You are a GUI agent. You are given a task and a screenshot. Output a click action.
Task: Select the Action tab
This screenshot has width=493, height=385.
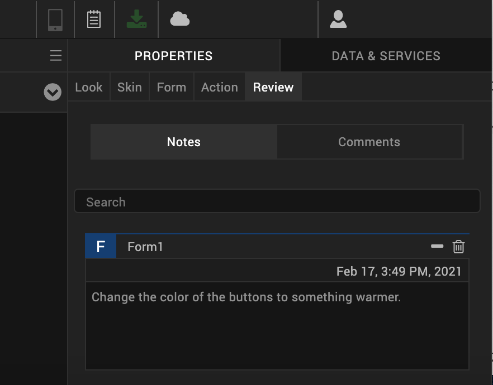219,88
